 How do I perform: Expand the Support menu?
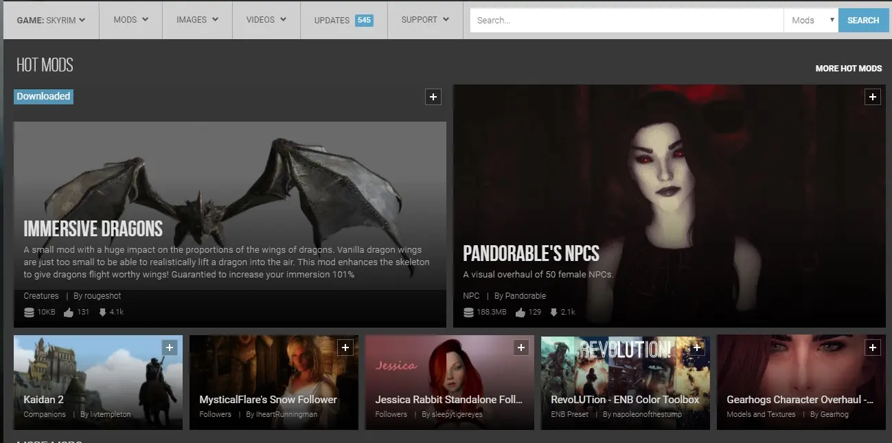425,20
